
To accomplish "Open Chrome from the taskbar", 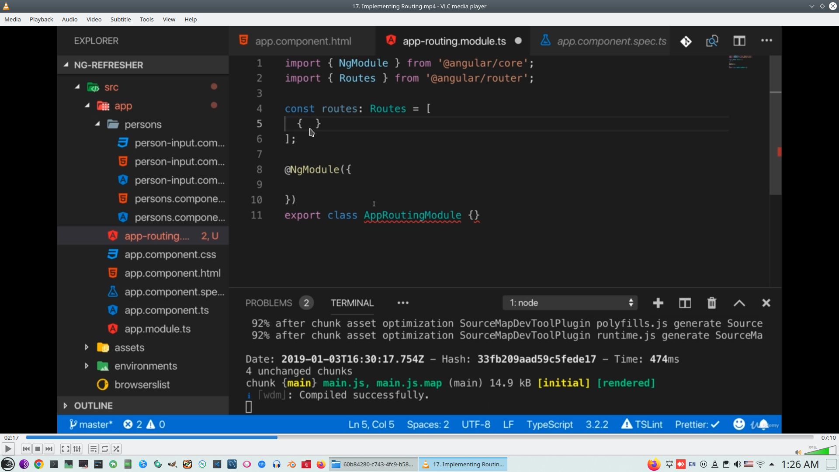I will click(39, 464).
